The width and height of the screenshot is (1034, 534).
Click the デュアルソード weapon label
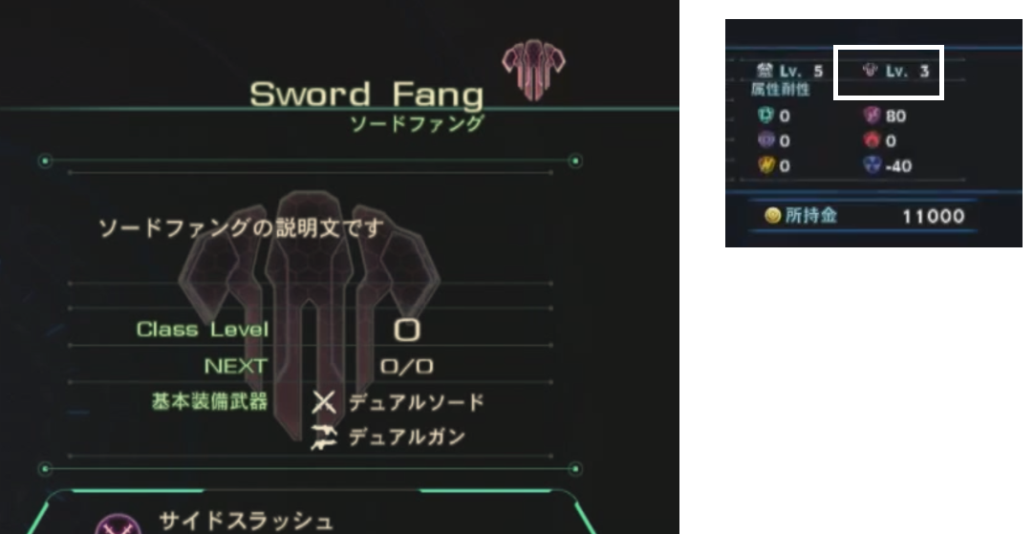click(416, 402)
